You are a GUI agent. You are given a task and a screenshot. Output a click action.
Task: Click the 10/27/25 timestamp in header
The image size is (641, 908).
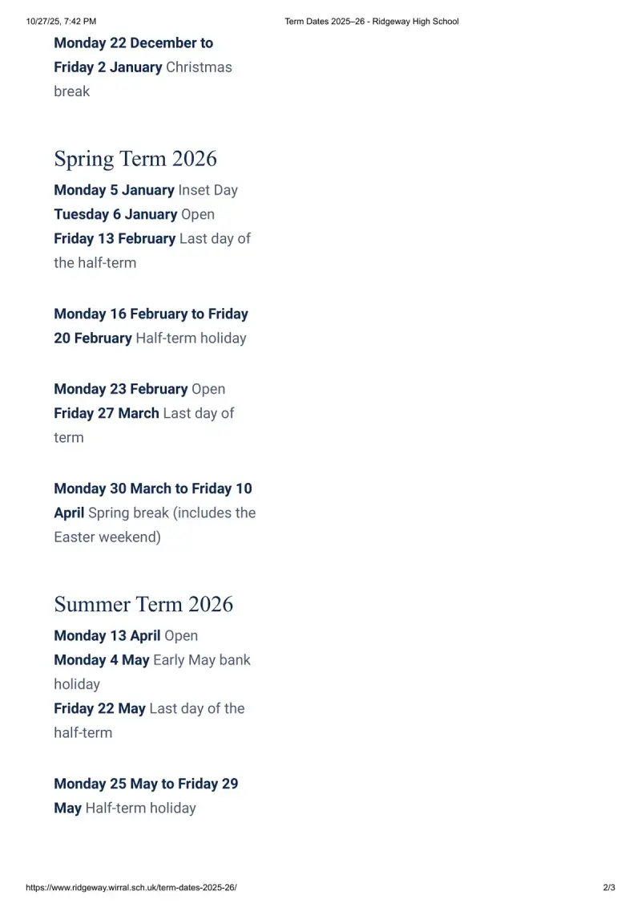pyautogui.click(x=62, y=22)
